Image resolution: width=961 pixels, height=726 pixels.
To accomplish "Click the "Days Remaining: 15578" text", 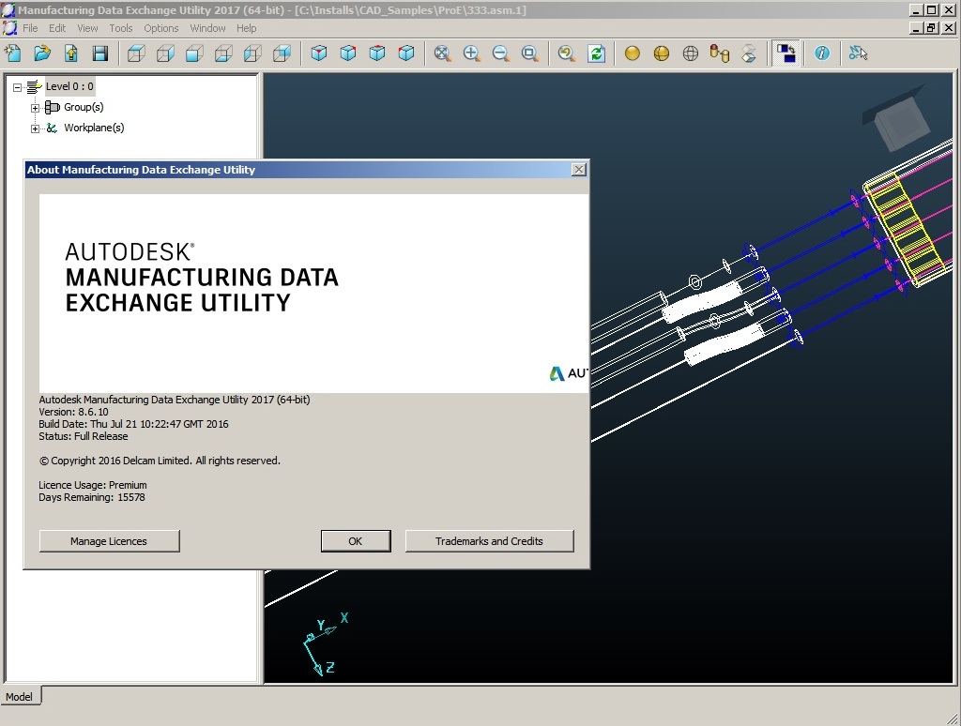I will tap(92, 497).
